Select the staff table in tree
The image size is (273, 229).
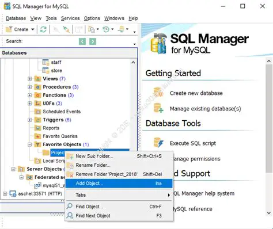click(x=56, y=62)
